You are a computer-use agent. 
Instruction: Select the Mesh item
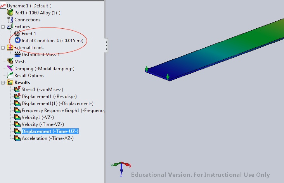(20, 62)
